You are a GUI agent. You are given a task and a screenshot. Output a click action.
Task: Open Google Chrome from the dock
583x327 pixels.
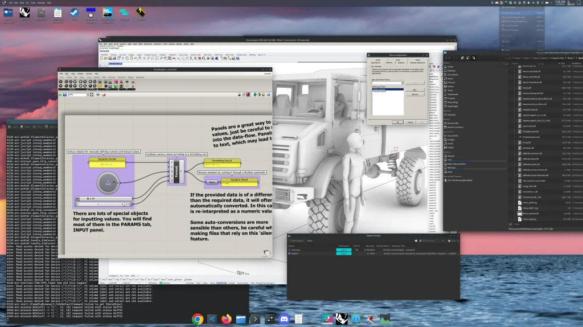[x=198, y=319]
